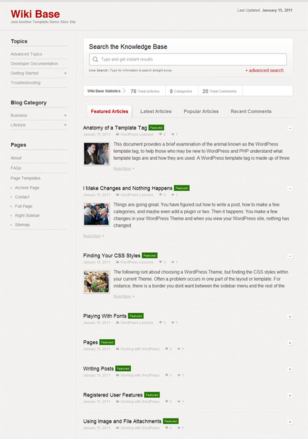Expand the Playing With Fonts article
The height and width of the screenshot is (439, 308).
(x=290, y=316)
